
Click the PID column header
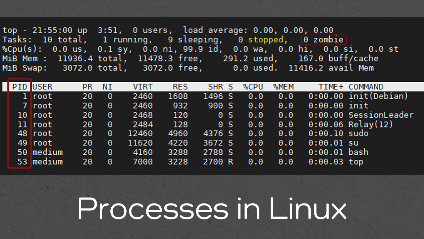click(x=20, y=87)
